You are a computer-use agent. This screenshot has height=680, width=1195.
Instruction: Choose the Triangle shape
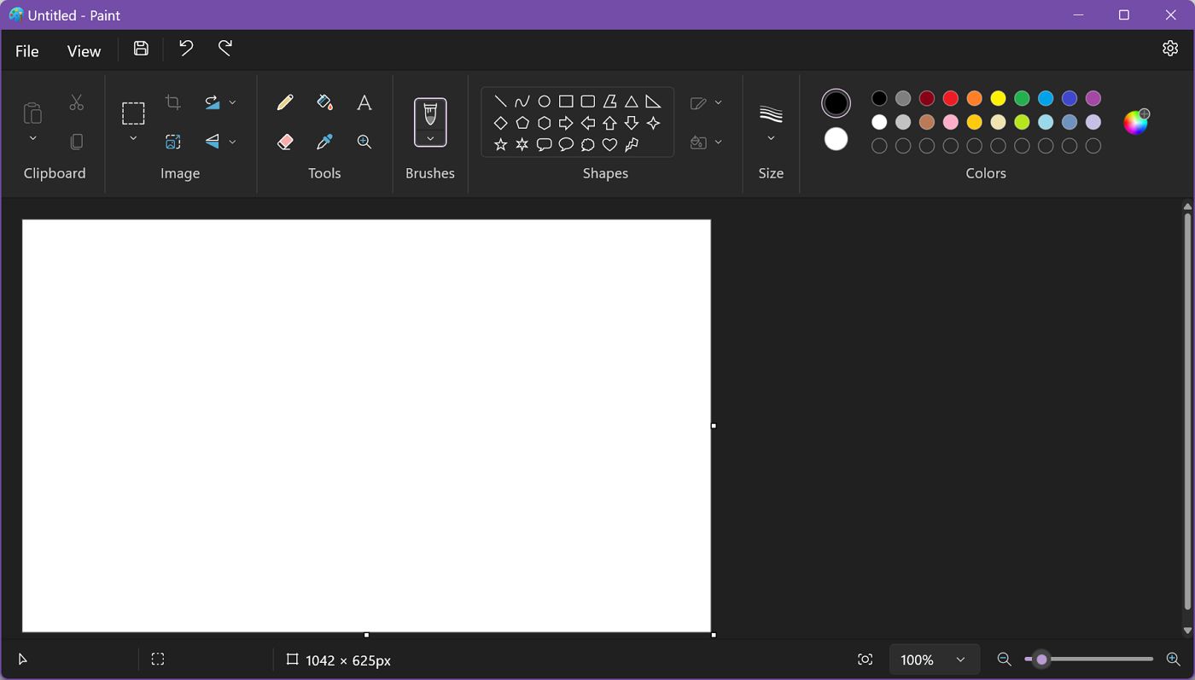click(632, 102)
